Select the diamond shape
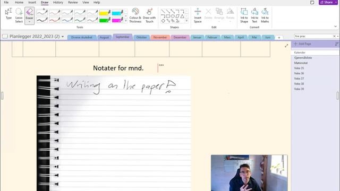 click(x=163, y=21)
